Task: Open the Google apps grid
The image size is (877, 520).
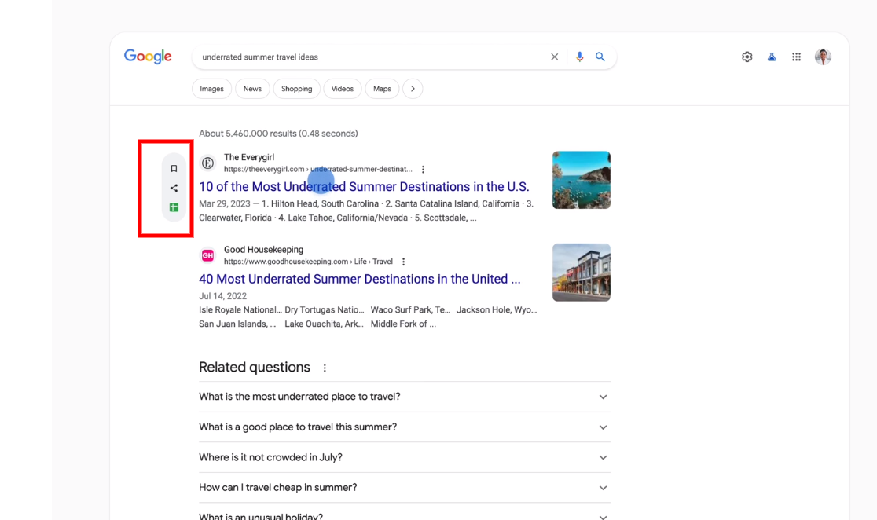Action: click(797, 57)
